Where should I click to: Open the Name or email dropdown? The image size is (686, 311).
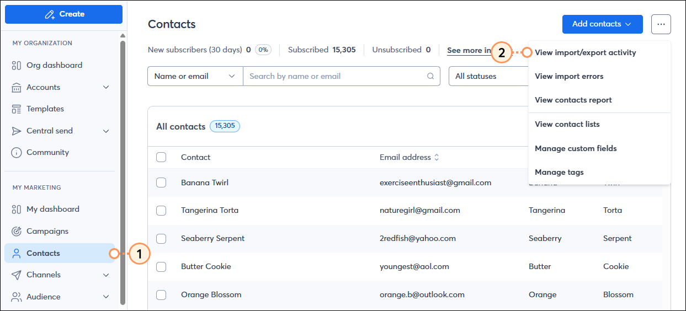(195, 76)
